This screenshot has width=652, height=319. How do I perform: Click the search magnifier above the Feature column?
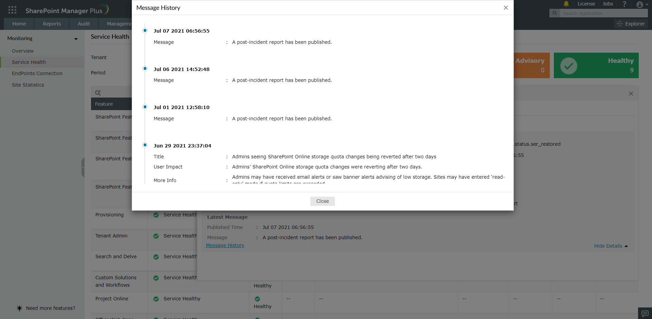pos(98,92)
